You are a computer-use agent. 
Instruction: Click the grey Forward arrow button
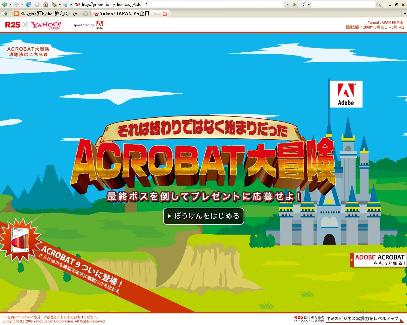(x=16, y=4)
